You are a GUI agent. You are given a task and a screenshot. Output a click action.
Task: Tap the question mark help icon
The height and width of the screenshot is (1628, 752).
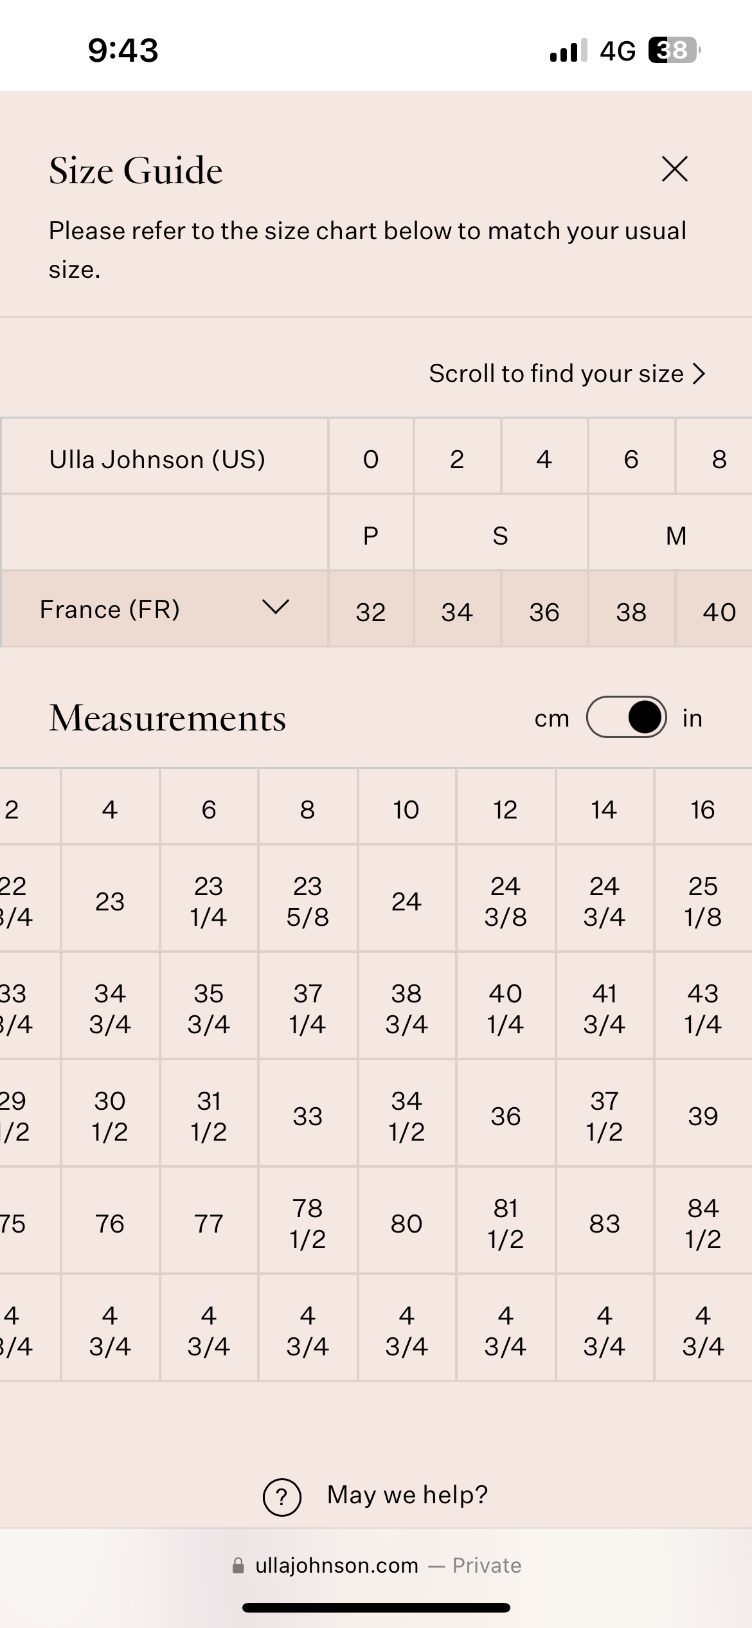(282, 1497)
